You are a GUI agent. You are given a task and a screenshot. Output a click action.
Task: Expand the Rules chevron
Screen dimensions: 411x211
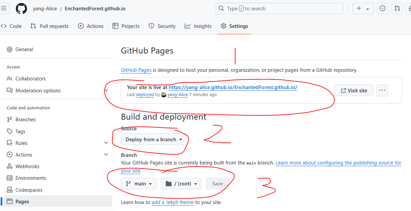[x=106, y=143]
